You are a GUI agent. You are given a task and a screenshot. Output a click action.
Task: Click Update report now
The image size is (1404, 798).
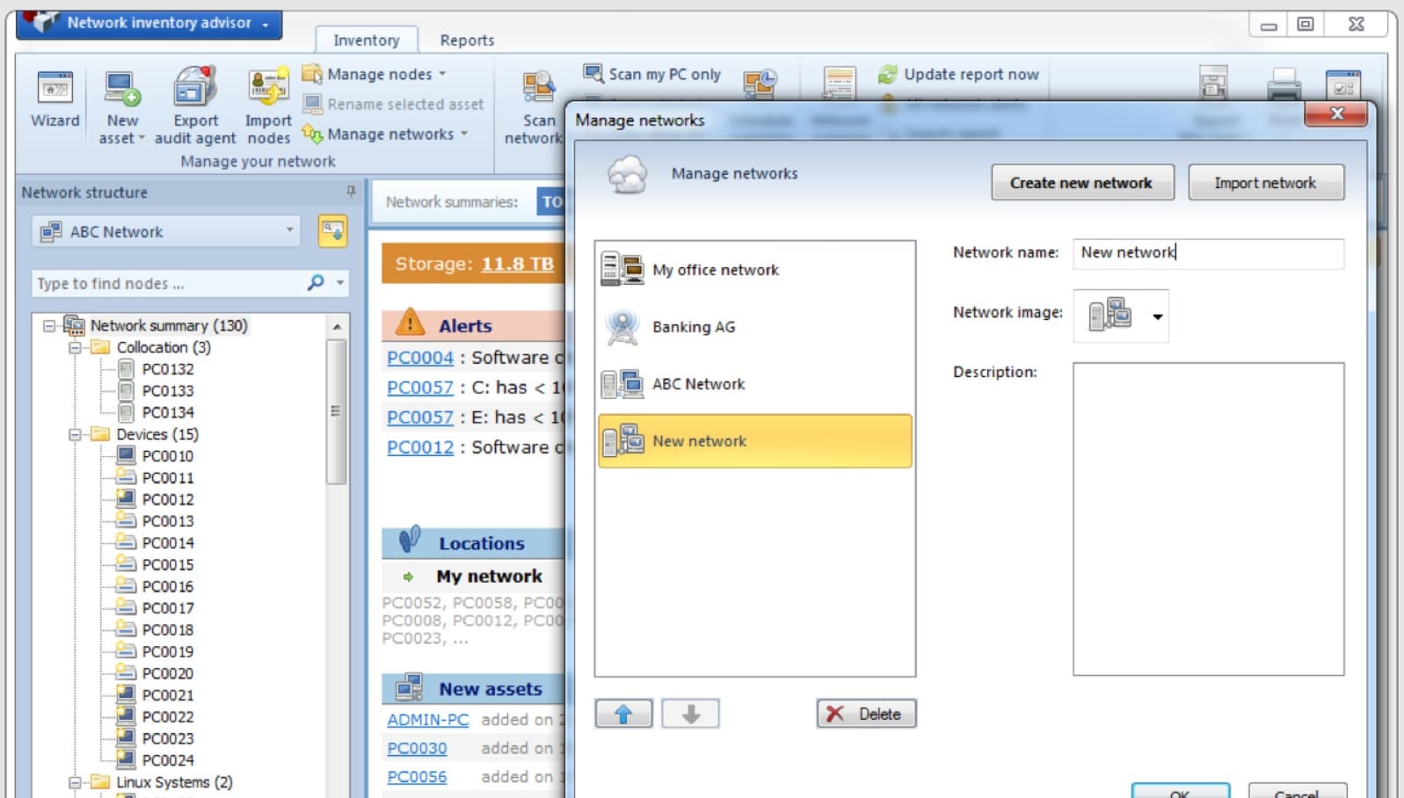click(x=958, y=75)
